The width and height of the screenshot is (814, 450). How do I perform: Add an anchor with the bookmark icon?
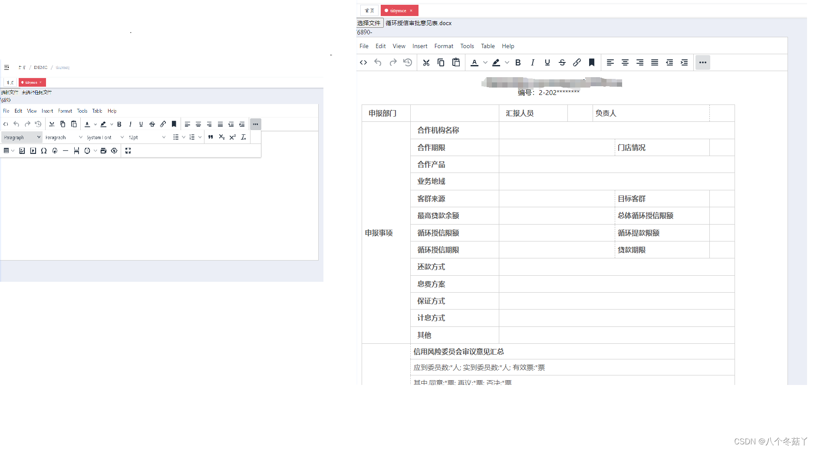(x=592, y=62)
